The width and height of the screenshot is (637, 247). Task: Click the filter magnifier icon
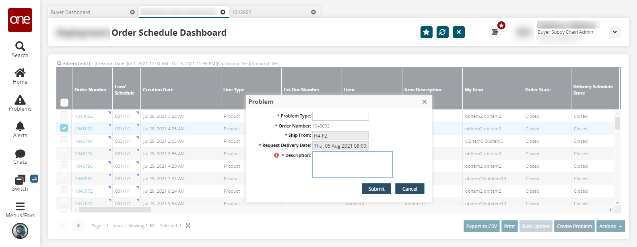point(59,63)
